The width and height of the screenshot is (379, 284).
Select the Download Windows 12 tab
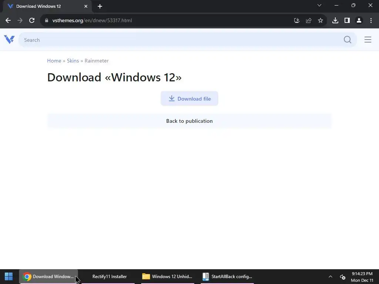tap(47, 6)
